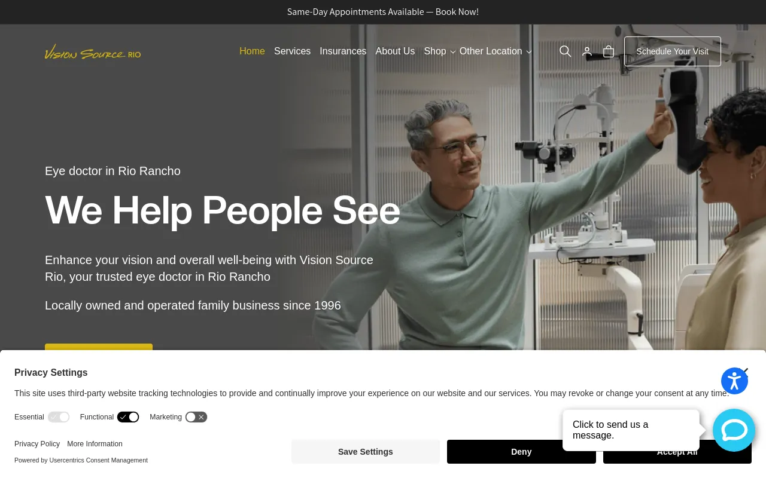
Task: Expand the Other Location dropdown
Action: 496,51
